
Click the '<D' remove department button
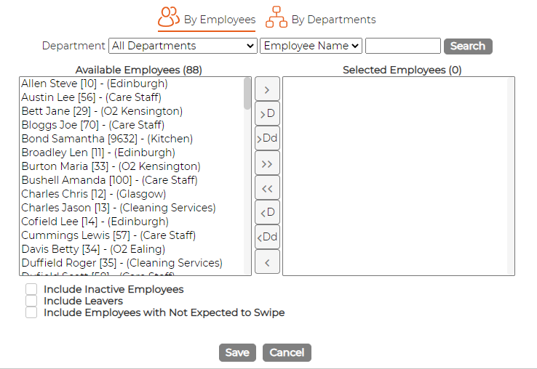[267, 212]
